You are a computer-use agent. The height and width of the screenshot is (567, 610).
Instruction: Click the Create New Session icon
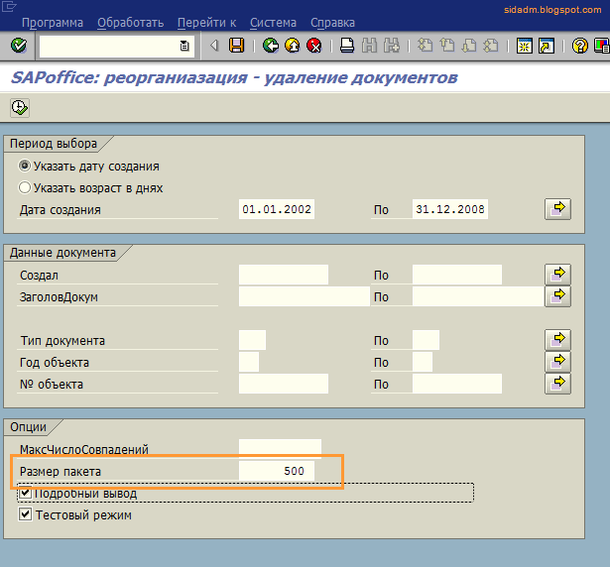click(x=524, y=46)
